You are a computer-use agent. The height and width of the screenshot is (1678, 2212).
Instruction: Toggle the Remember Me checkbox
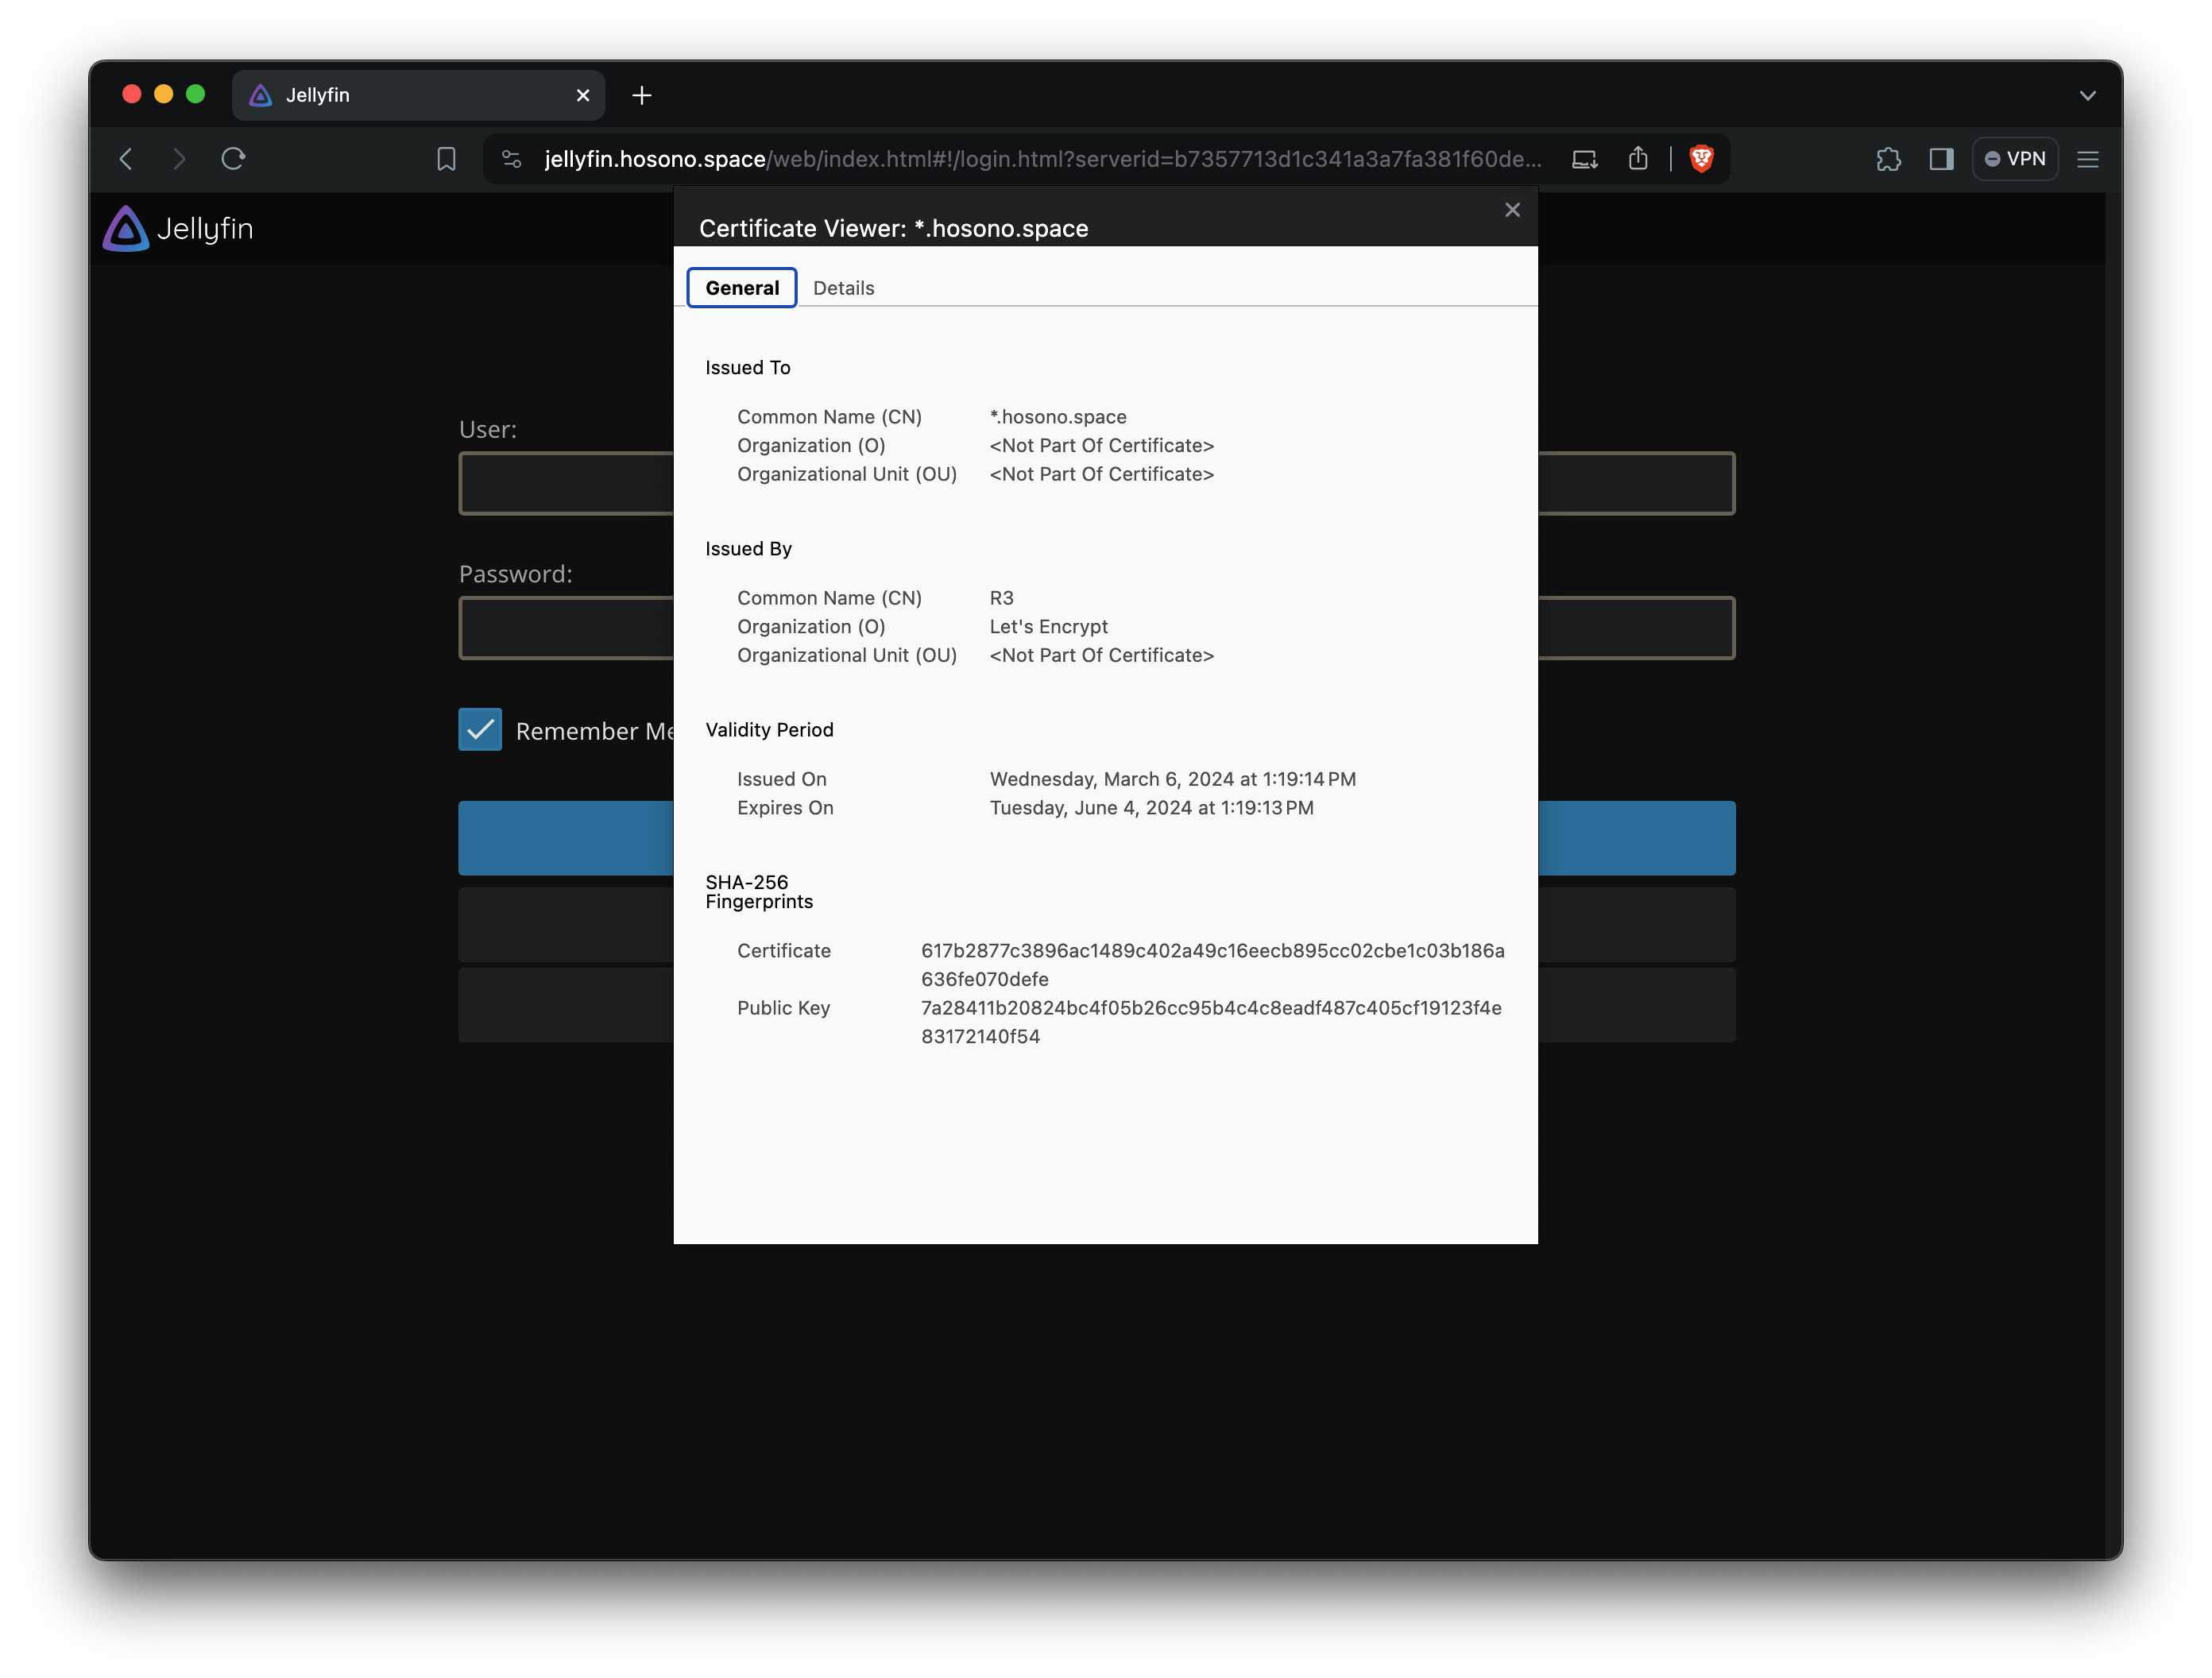pos(480,730)
